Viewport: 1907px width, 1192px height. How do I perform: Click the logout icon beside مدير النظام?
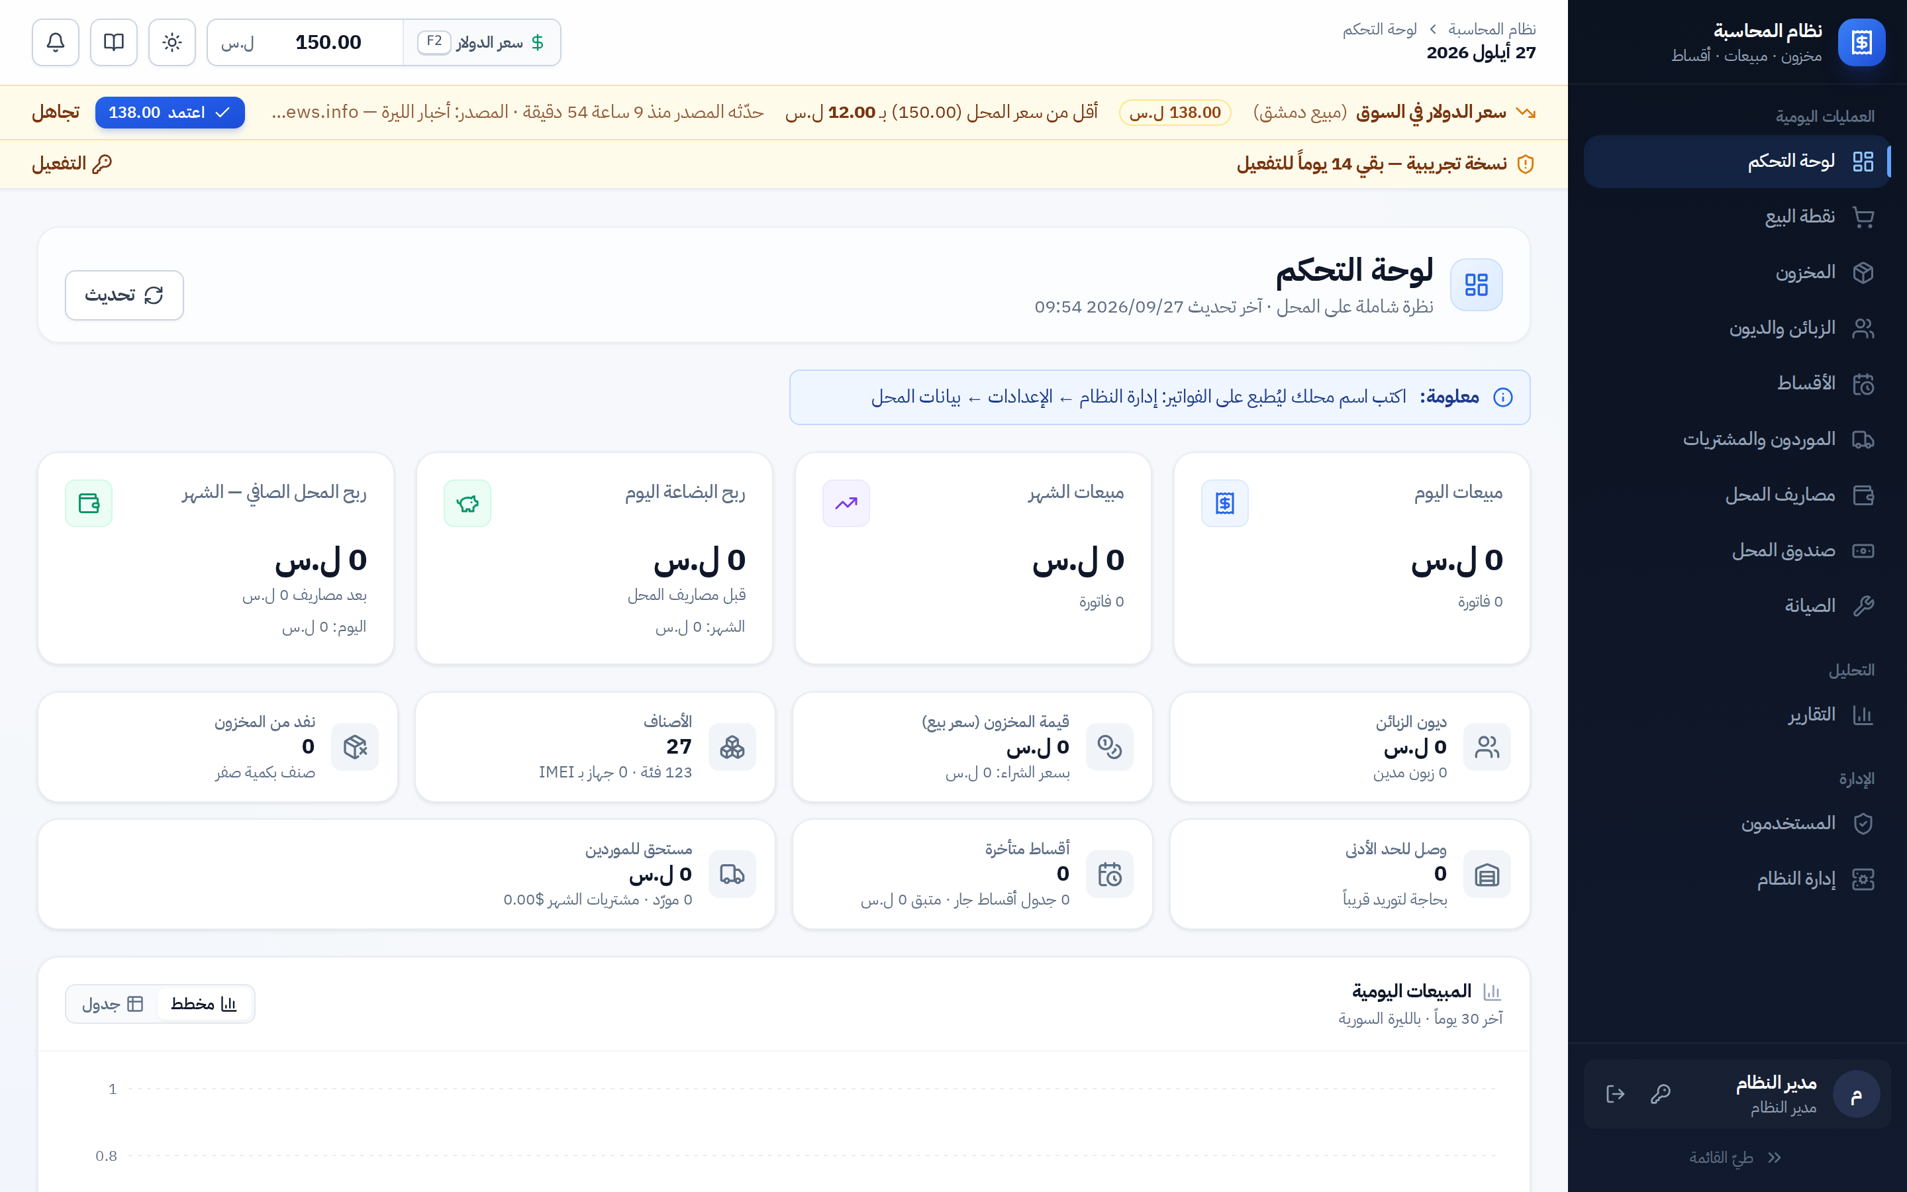pos(1616,1093)
